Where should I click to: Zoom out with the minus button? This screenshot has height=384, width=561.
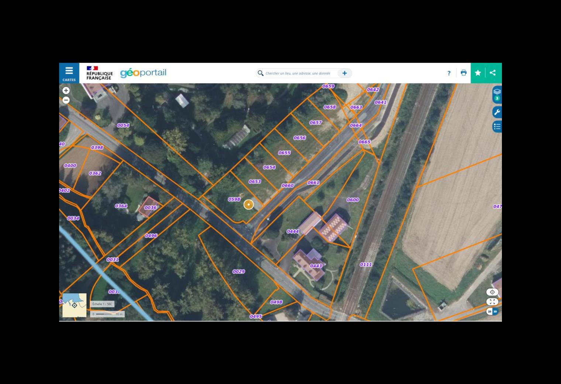click(x=66, y=100)
